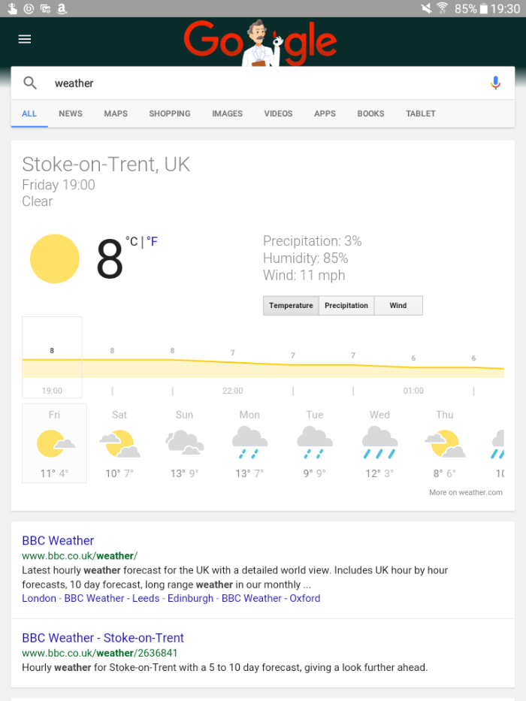Screen dimensions: 526x701
Task: Open the BBC Weather result link
Action: click(58, 540)
